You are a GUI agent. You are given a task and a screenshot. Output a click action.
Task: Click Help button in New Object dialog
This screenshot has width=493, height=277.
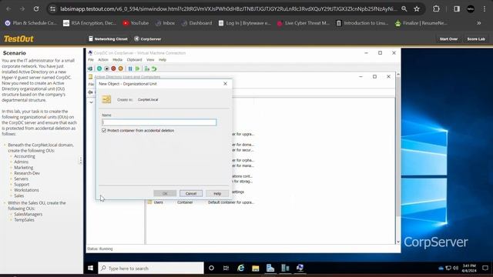(217, 193)
